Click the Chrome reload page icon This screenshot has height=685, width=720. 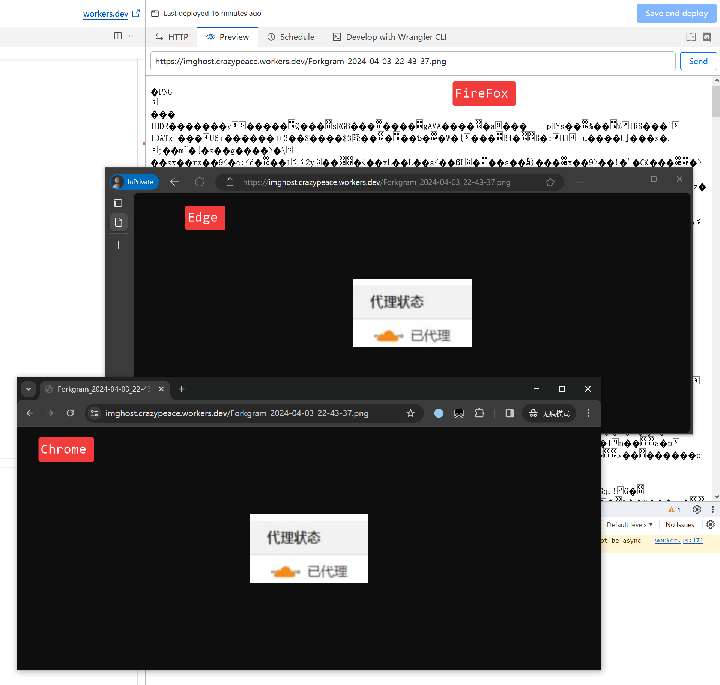coord(70,413)
